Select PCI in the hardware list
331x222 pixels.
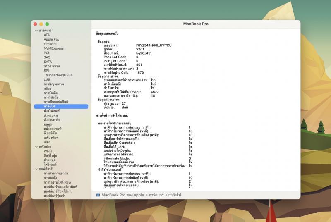click(46, 53)
